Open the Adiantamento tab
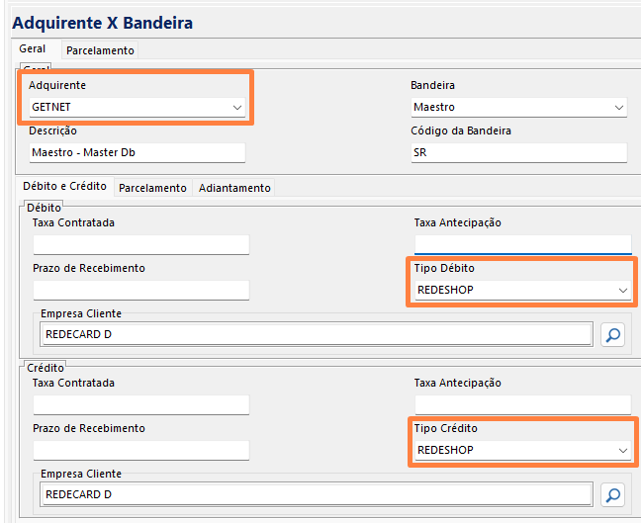This screenshot has height=523, width=641. 234,188
